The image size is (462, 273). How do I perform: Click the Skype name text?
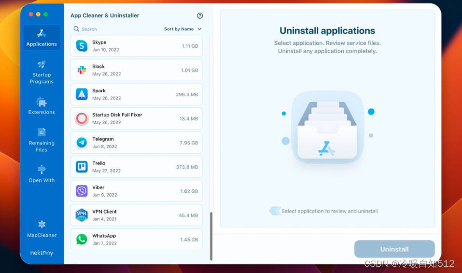(x=99, y=42)
